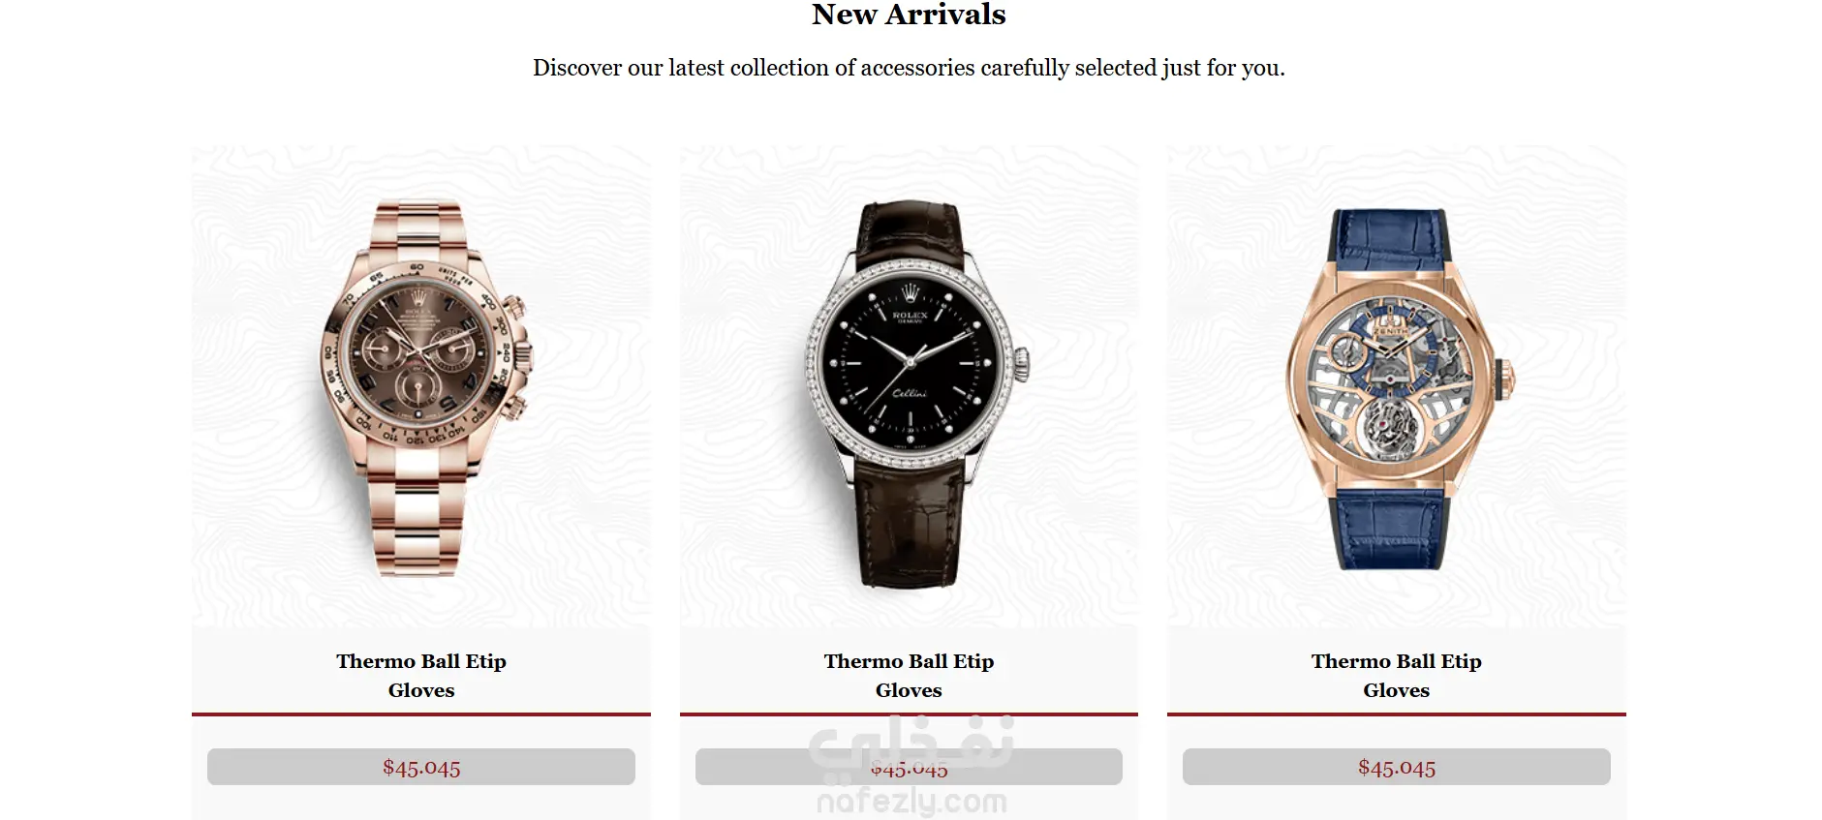This screenshot has height=820, width=1822.
Task: Click the Rolex crown logo on black dial
Action: coord(910,292)
